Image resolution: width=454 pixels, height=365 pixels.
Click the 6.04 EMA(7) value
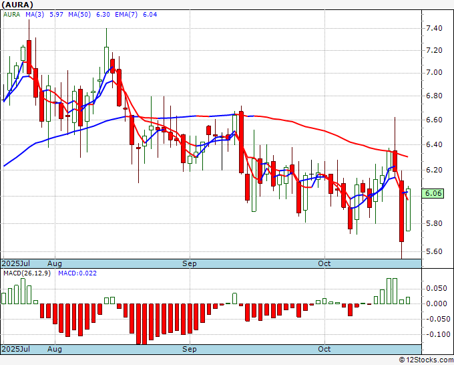150,15
